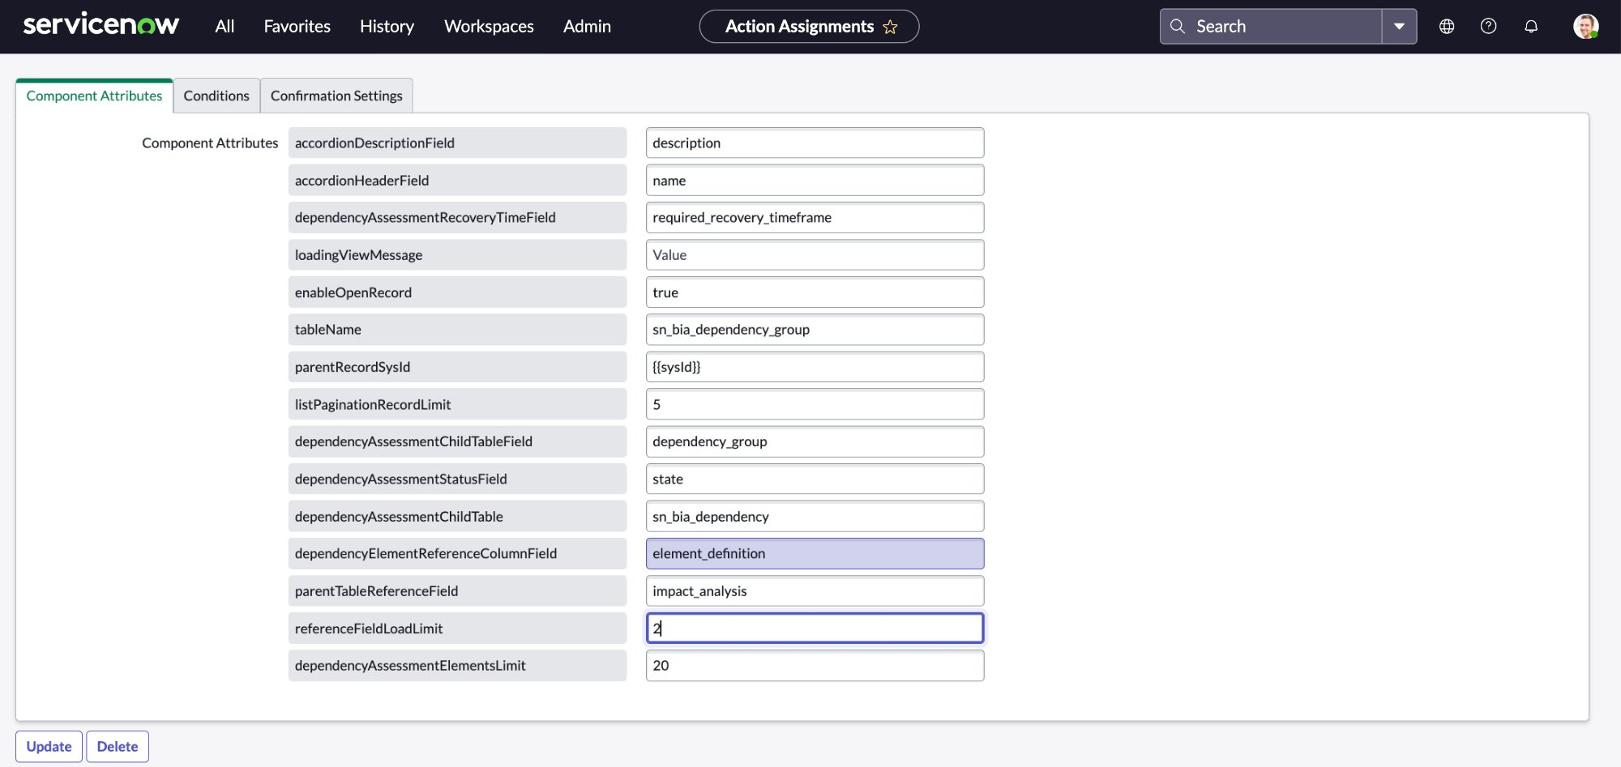Click the dependencyAssessmentElementsLimit name cell
This screenshot has width=1621, height=767.
457,665
